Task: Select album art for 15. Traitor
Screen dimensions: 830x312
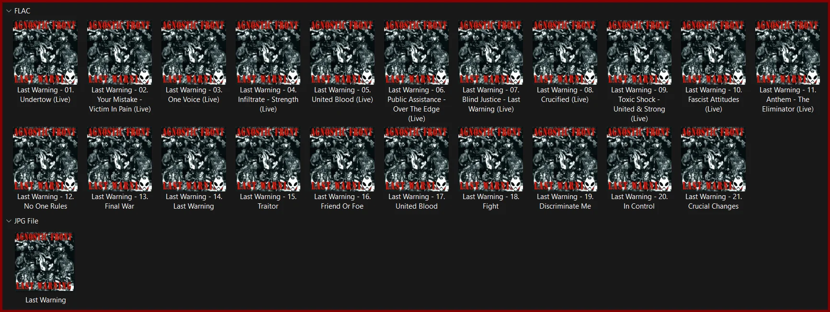Action: [x=268, y=159]
